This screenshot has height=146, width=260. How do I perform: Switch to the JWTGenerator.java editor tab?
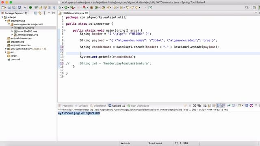click(x=73, y=13)
